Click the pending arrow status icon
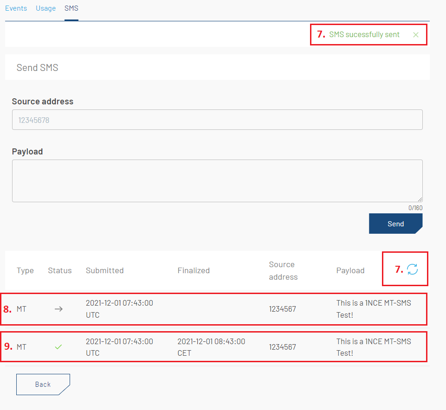 tap(58, 309)
